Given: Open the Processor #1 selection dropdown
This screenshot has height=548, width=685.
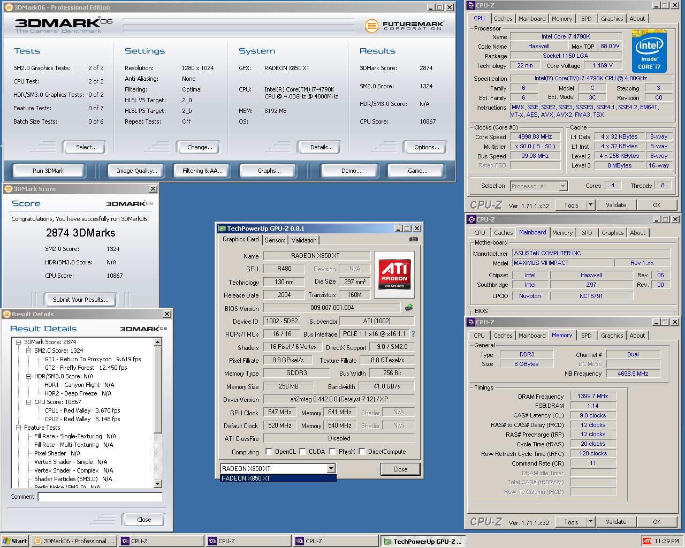Looking at the screenshot, I should 563,186.
